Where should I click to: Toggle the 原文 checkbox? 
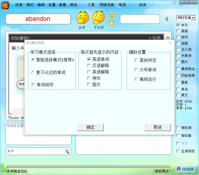tap(178, 95)
